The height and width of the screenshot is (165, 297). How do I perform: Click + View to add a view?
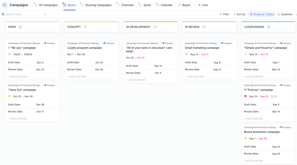(x=203, y=5)
